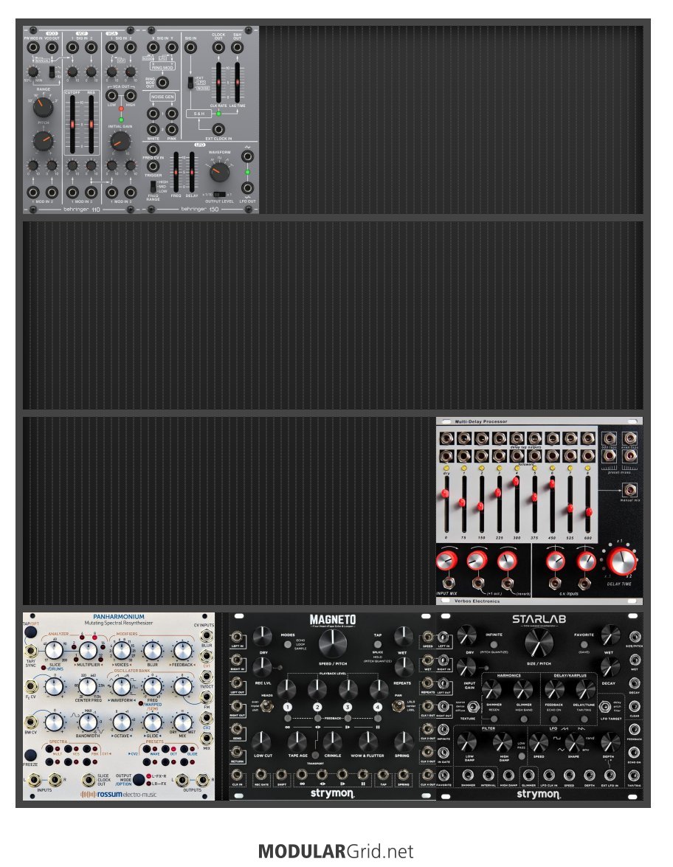The width and height of the screenshot is (673, 867).
Task: Flip the PAN toggle switch on Magneto
Action: (398, 706)
